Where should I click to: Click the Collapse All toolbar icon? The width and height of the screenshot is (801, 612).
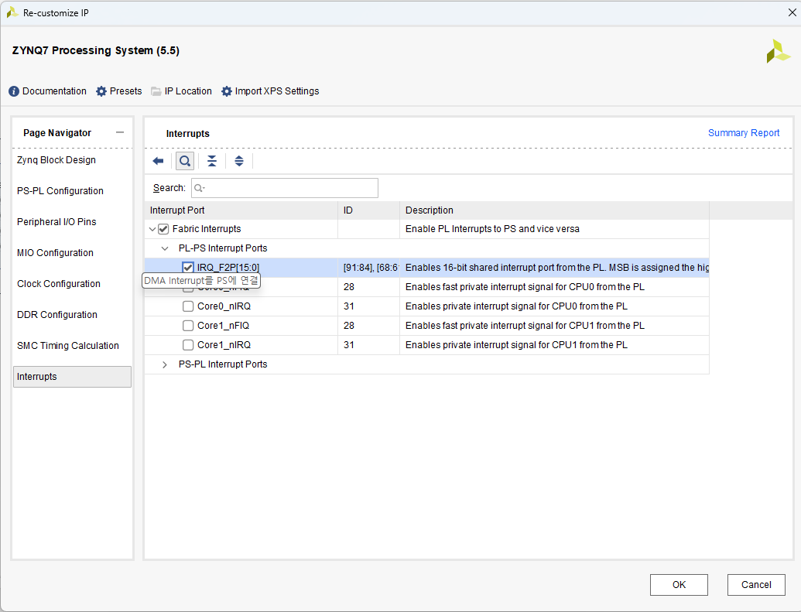click(212, 161)
